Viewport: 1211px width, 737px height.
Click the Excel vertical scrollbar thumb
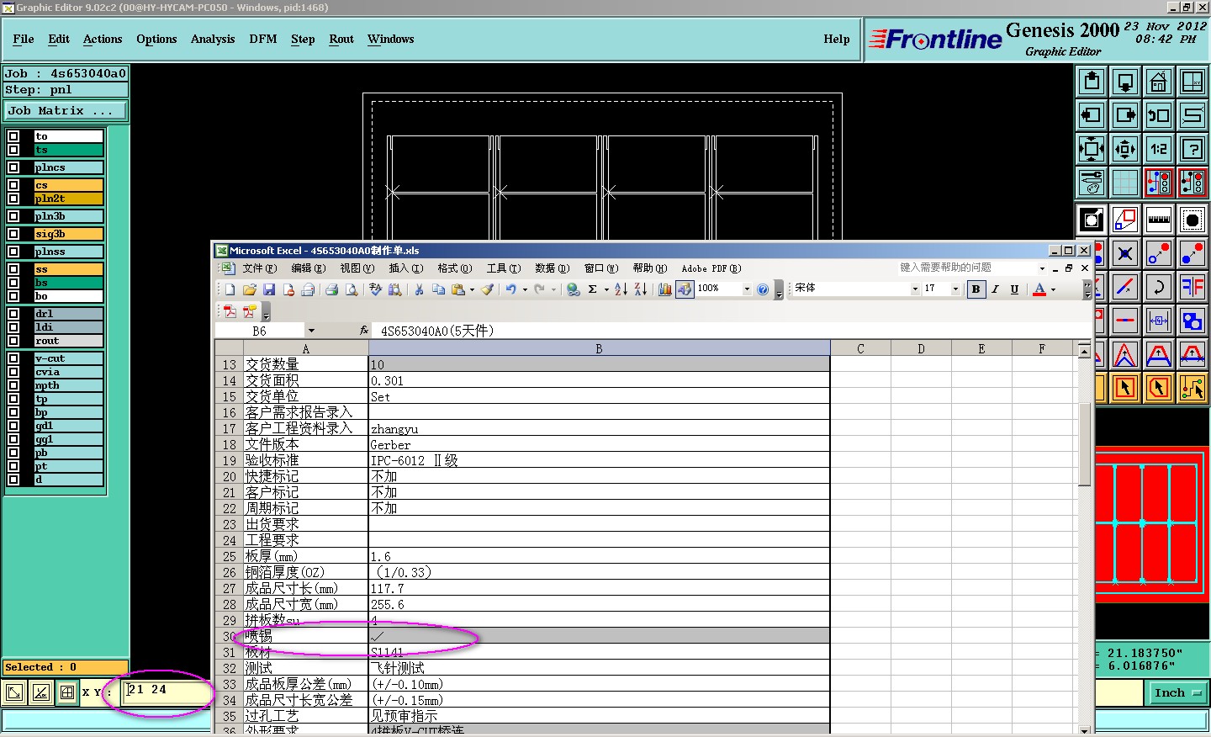coord(1085,444)
